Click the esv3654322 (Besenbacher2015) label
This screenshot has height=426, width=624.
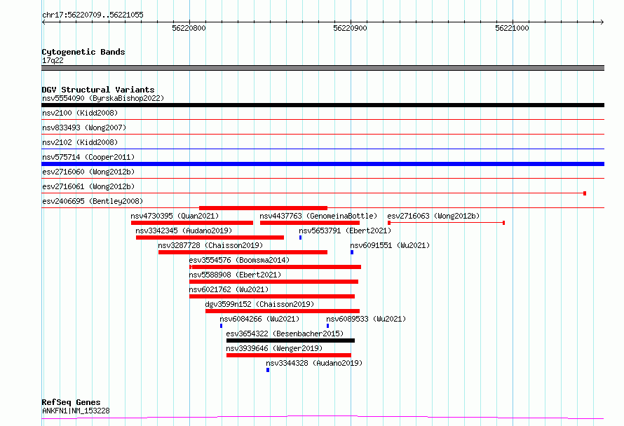coord(285,334)
